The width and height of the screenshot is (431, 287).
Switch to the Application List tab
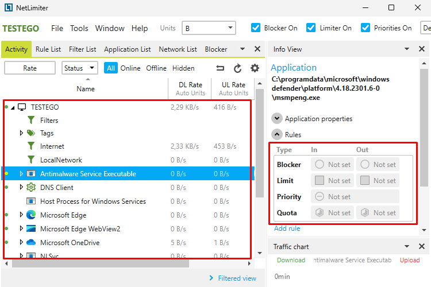127,49
